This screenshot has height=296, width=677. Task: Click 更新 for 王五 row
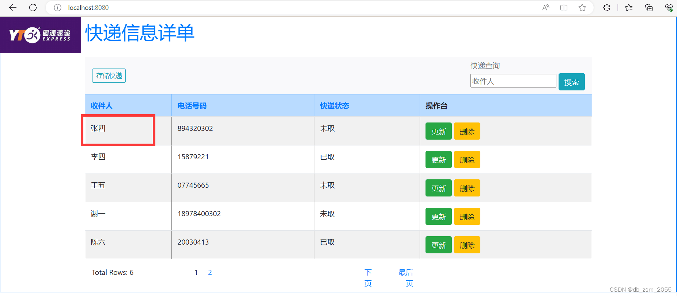coord(439,188)
